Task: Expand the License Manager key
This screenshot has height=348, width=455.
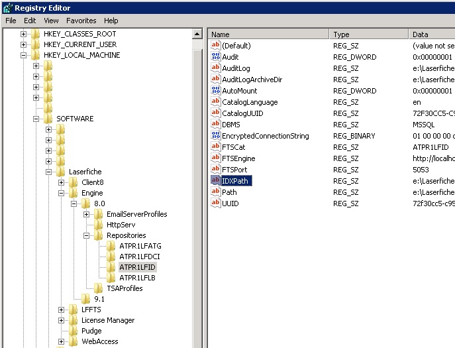Action: pyautogui.click(x=61, y=320)
